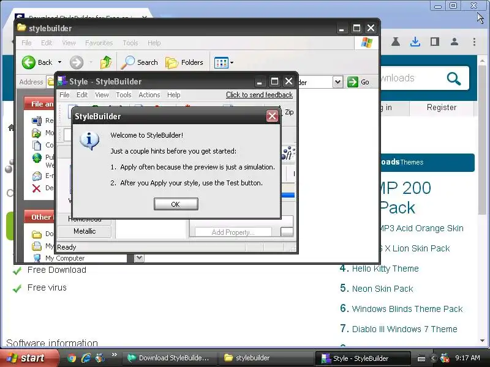Open StyleBuilder Tools menu

[x=124, y=95]
